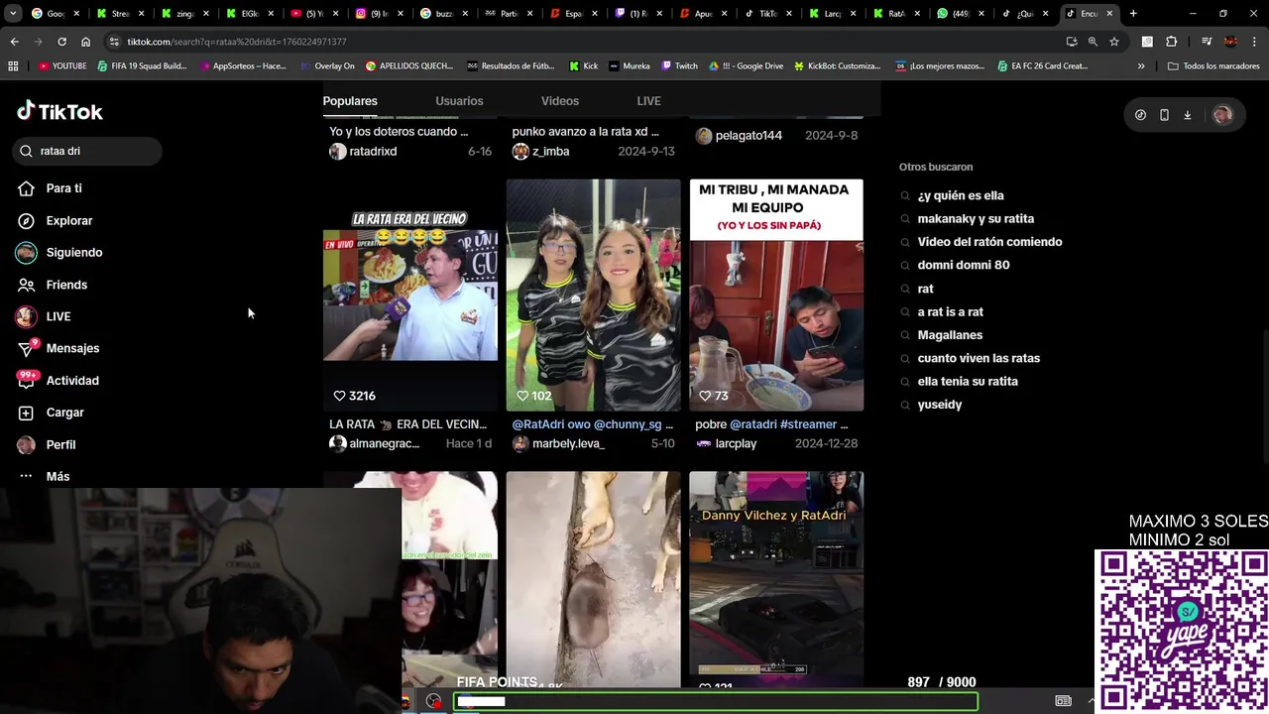This screenshot has height=714, width=1269.
Task: Open 'Todos los marcadores' folder
Action: coord(1213,65)
